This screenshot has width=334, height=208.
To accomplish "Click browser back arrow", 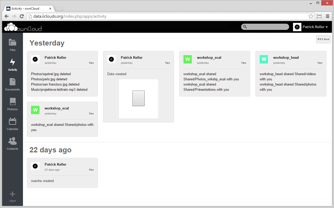I will 7,16.
